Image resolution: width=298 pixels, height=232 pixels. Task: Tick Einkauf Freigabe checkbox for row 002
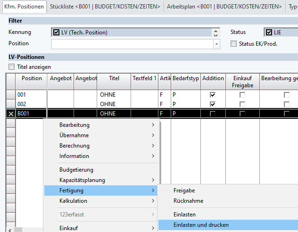tap(242, 104)
